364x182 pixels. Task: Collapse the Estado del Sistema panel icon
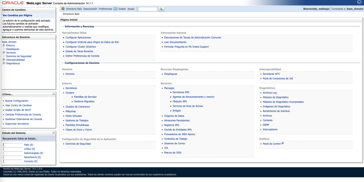point(54,133)
